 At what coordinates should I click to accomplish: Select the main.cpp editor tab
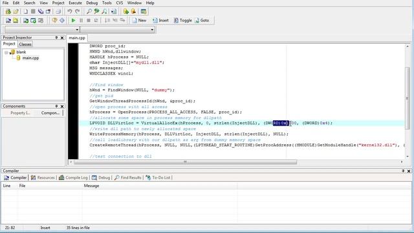77,38
